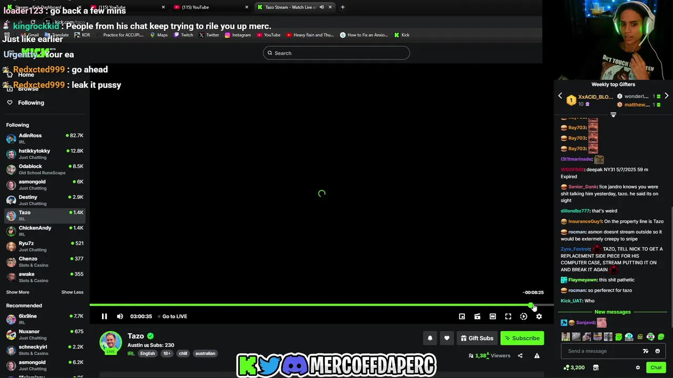Click the clip creation icon in player
673x378 pixels.
coord(477,316)
